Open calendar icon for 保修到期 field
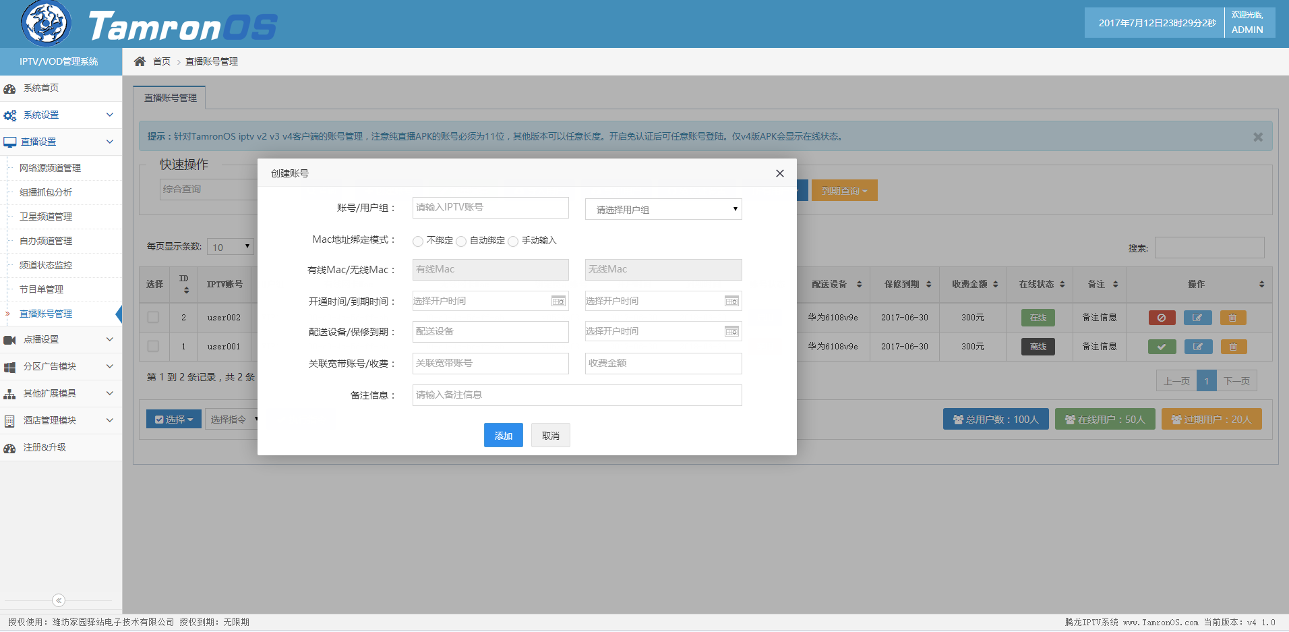Screen dimensions: 1289x632 tap(731, 331)
